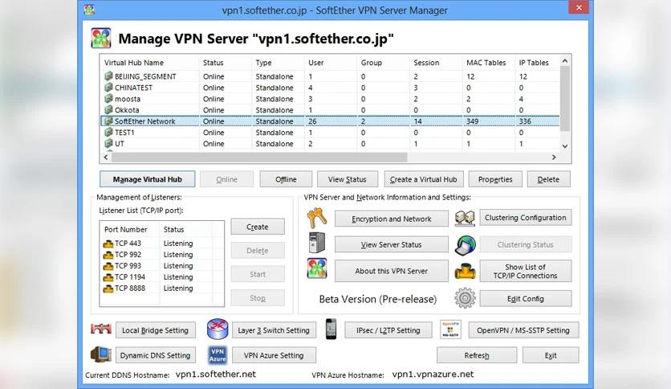Click the server tower icon beside View Server Status
The width and height of the screenshot is (671, 389).
click(317, 243)
